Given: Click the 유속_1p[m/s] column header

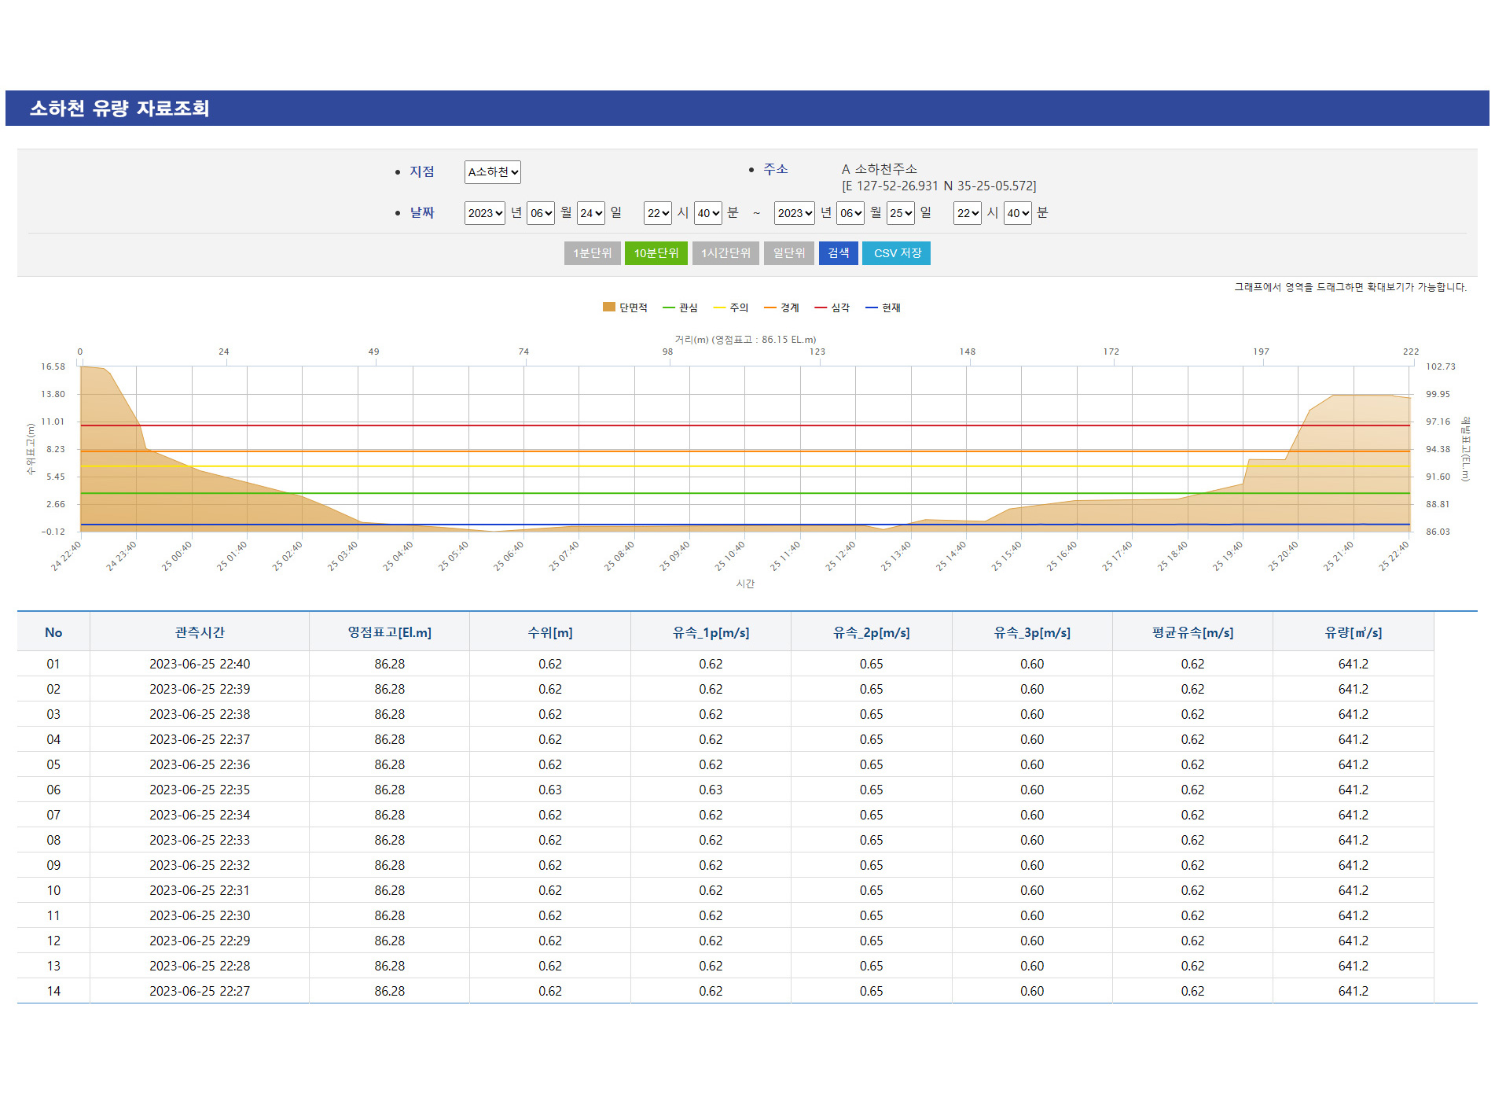Looking at the screenshot, I should click(711, 632).
